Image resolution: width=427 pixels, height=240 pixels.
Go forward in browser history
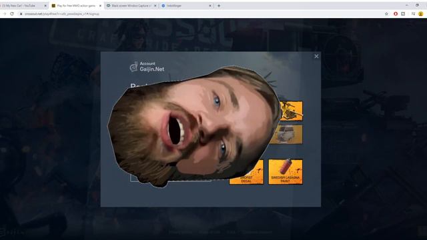click(5, 14)
